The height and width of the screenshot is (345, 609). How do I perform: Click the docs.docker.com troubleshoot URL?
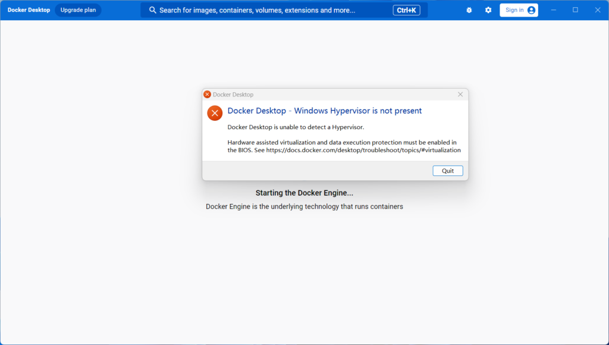[x=363, y=150]
